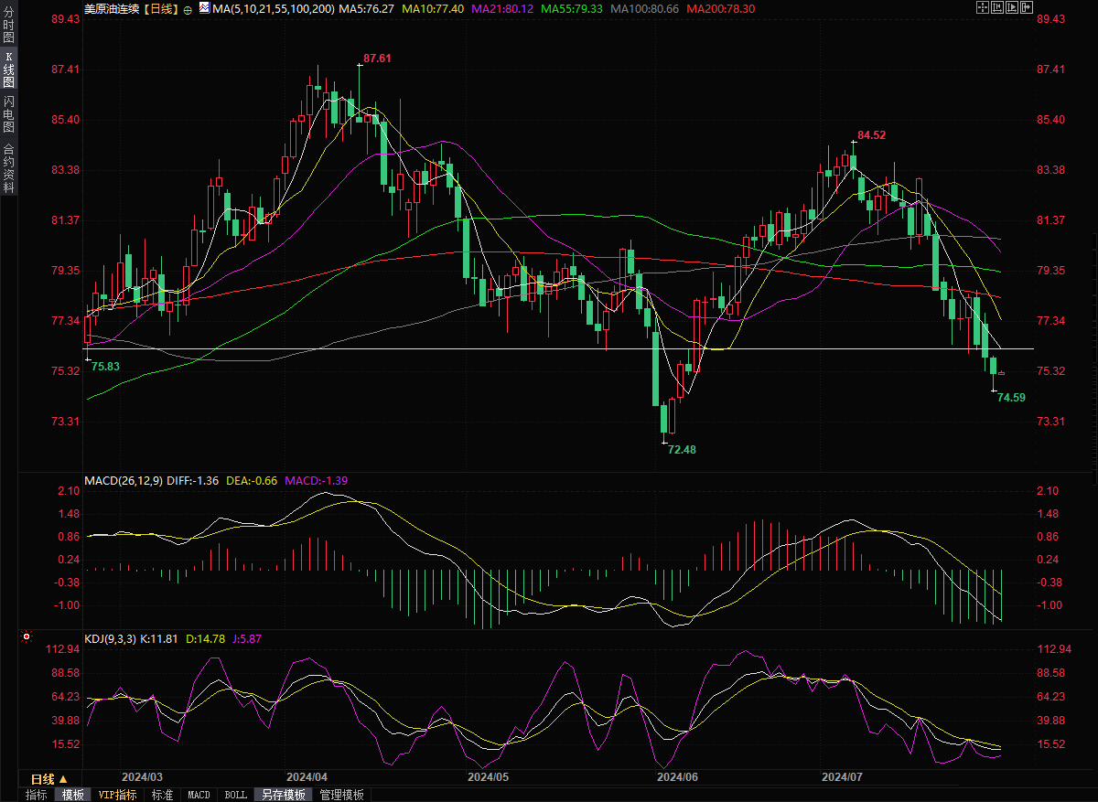Apply the BOLL template button
This screenshot has width=1098, height=802.
(x=235, y=795)
